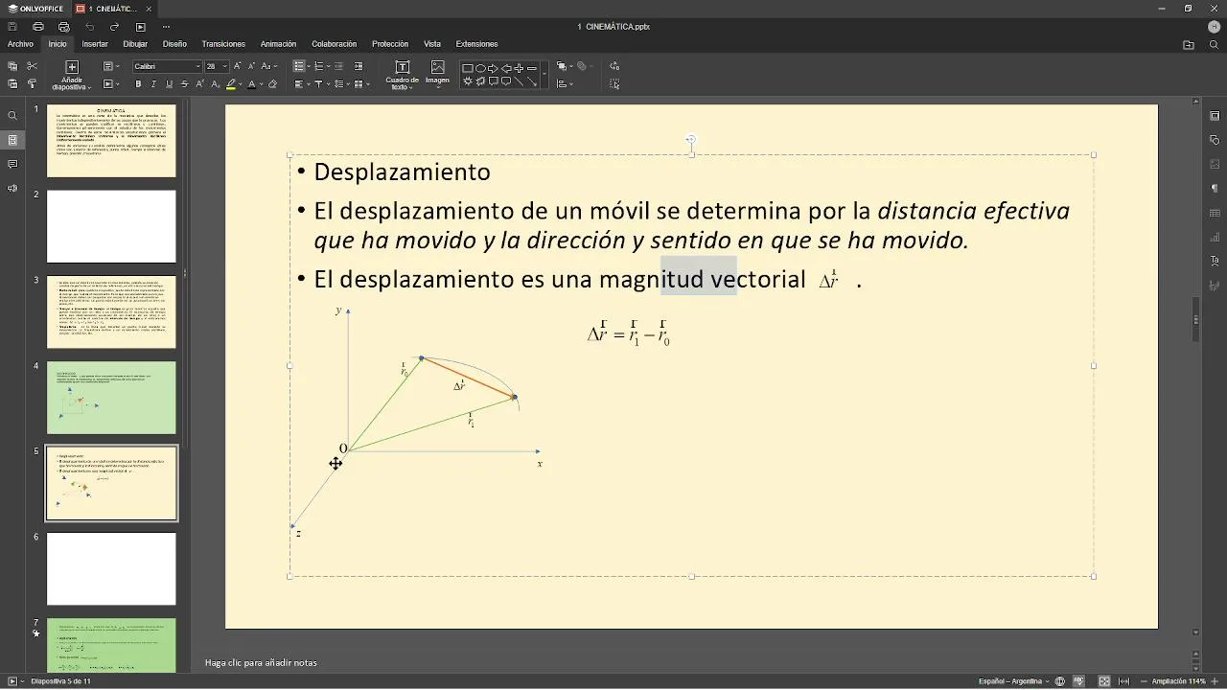Click 'Haga clic para añadir notas' area
Viewport: 1227px width, 690px height.
point(261,663)
